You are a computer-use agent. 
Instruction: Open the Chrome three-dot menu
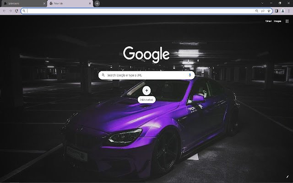point(289,11)
